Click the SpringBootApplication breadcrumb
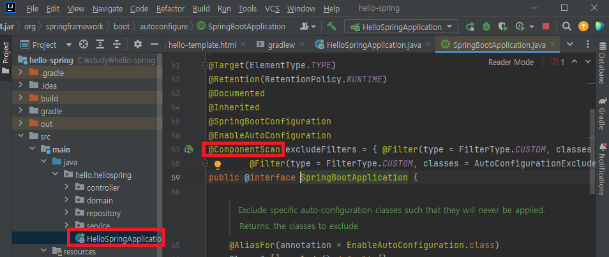The width and height of the screenshot is (609, 257). pyautogui.click(x=241, y=27)
